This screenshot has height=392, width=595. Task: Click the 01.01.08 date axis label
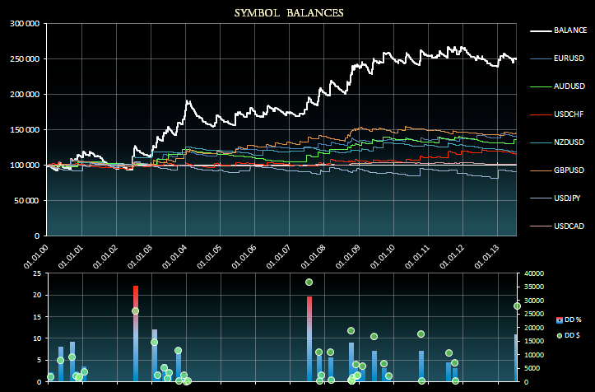pos(314,256)
